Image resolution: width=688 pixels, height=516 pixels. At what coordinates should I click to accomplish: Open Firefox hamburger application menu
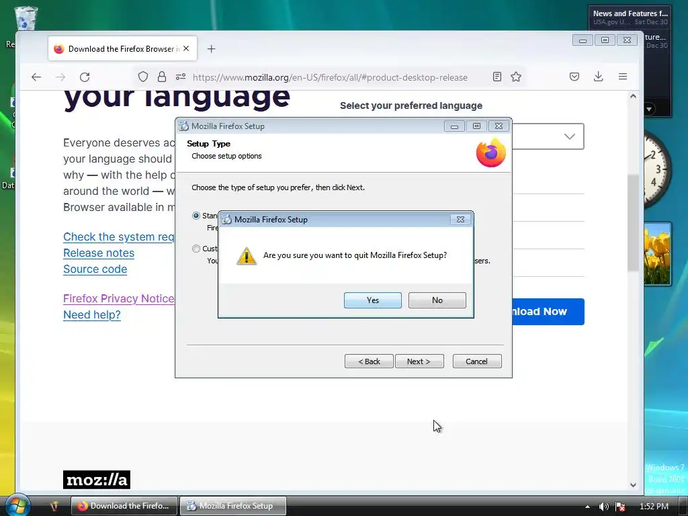tap(623, 77)
